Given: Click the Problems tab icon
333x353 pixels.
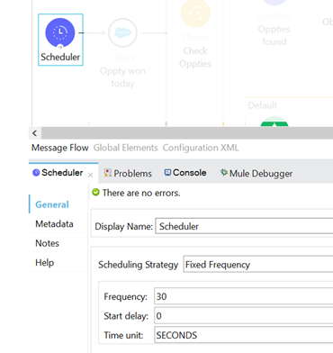Looking at the screenshot, I should click(x=108, y=173).
